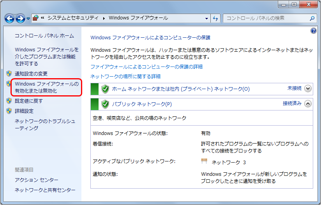This screenshot has height=205, width=321.
Task: Click the magnifier search icon
Action: [x=312, y=18]
